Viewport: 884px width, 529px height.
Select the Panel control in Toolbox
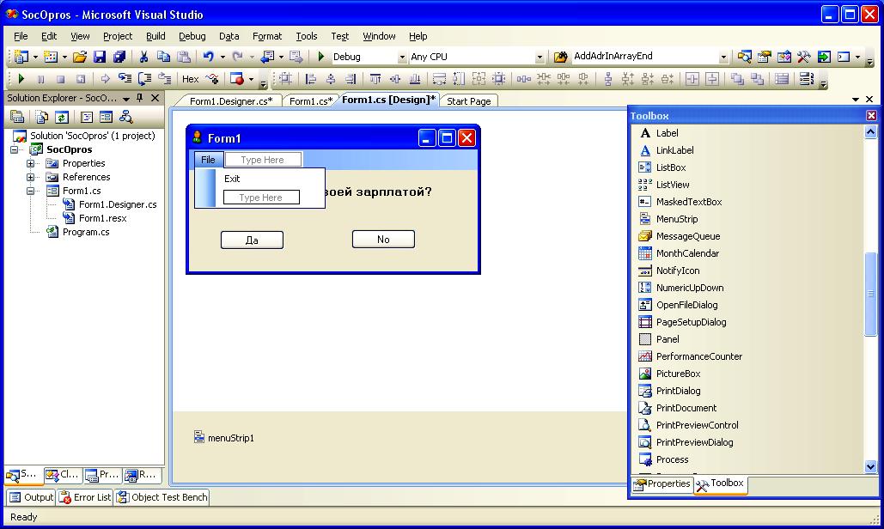pyautogui.click(x=668, y=339)
